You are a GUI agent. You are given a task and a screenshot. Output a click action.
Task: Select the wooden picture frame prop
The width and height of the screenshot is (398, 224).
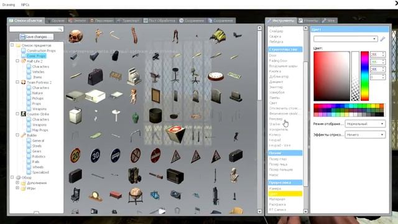point(155,95)
